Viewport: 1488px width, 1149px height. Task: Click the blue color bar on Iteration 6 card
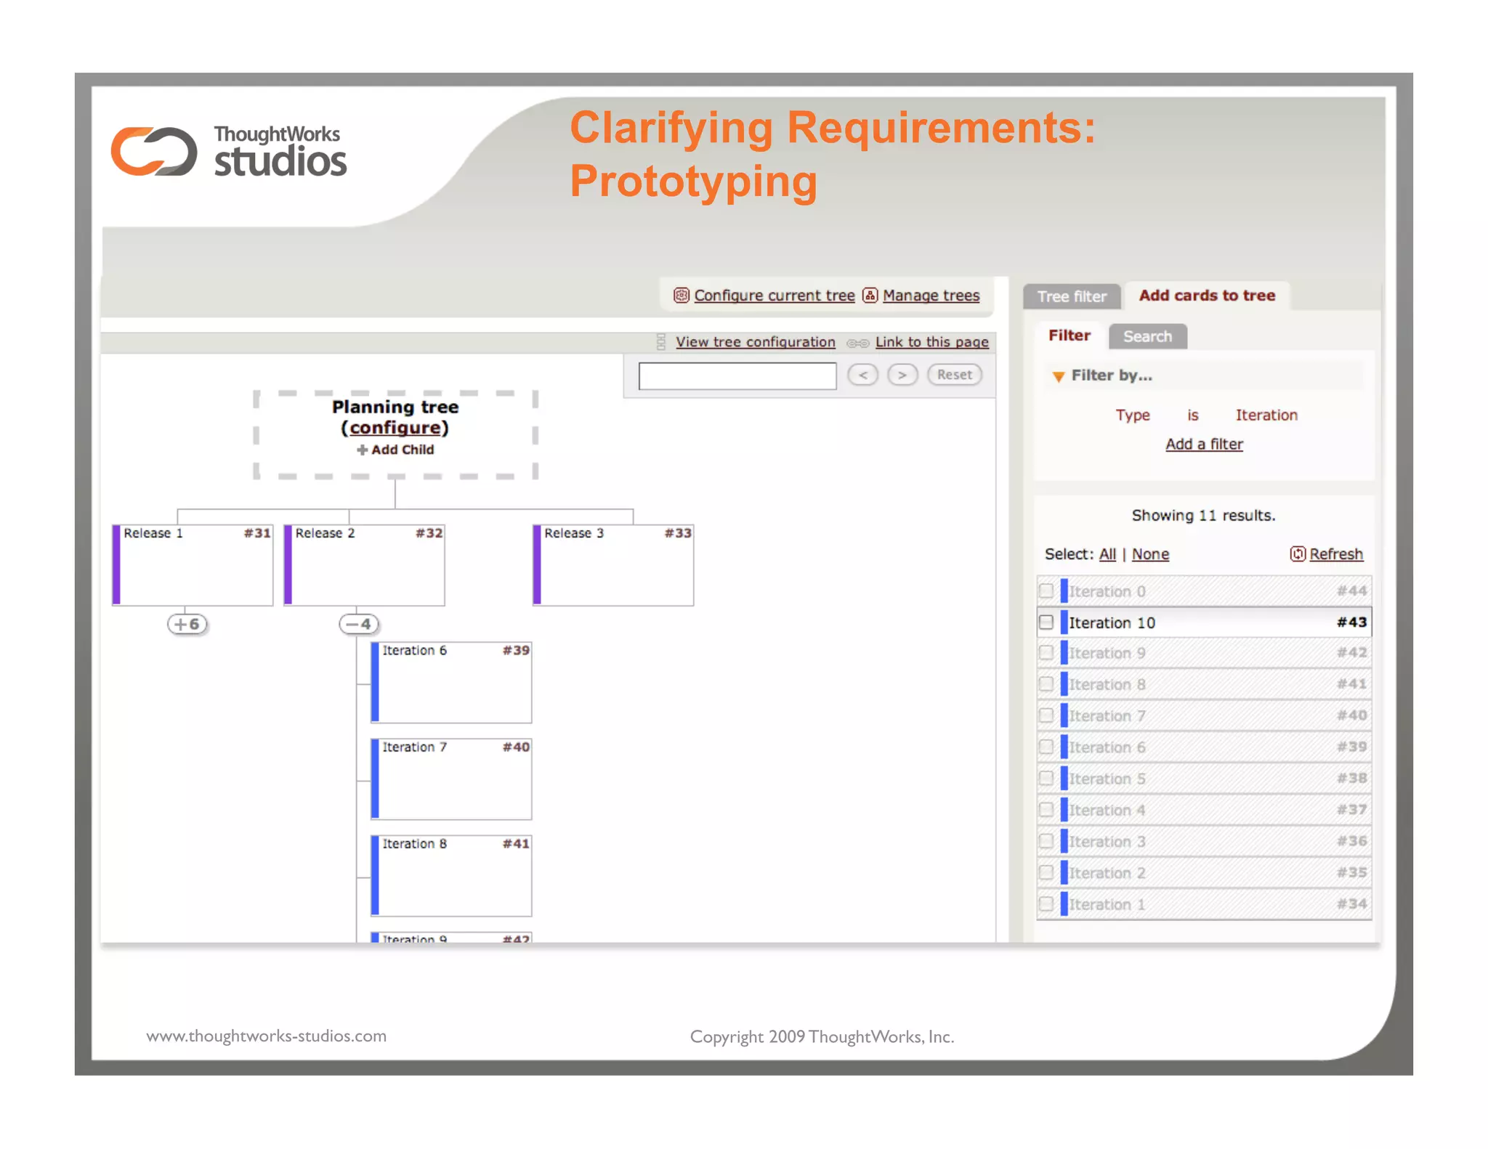(375, 682)
